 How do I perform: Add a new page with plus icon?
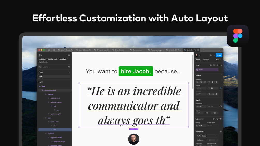[69, 72]
